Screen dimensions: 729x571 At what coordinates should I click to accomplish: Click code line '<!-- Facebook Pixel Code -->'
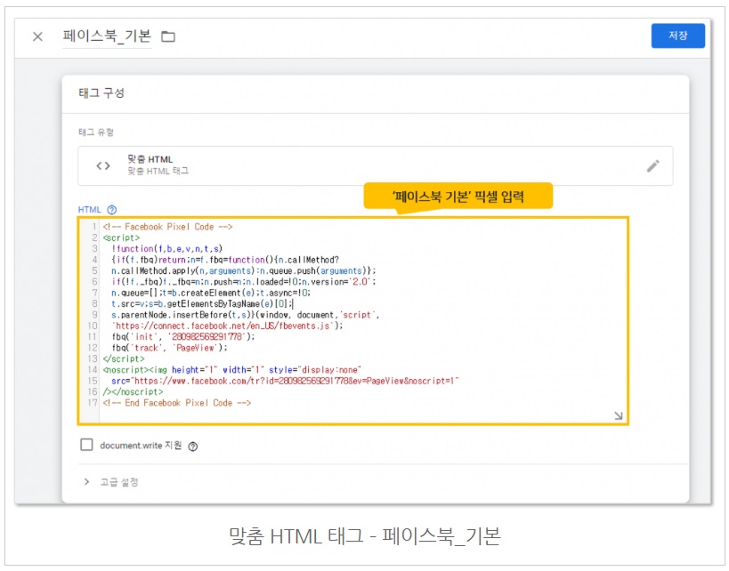coord(167,227)
